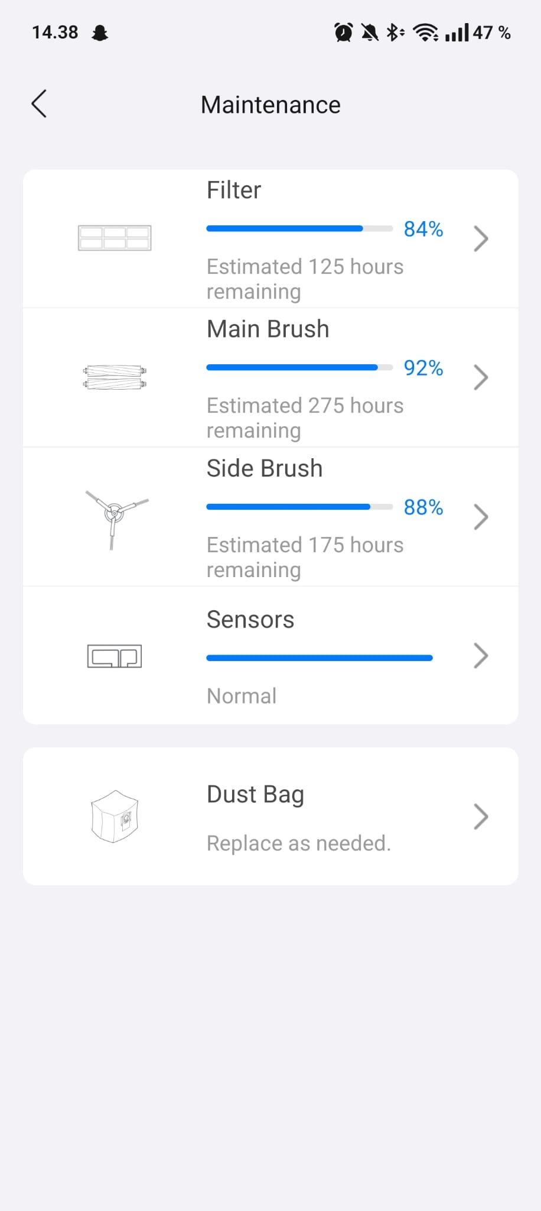Tap the Dust Bag icon
Image resolution: width=541 pixels, height=1211 pixels.
[115, 817]
